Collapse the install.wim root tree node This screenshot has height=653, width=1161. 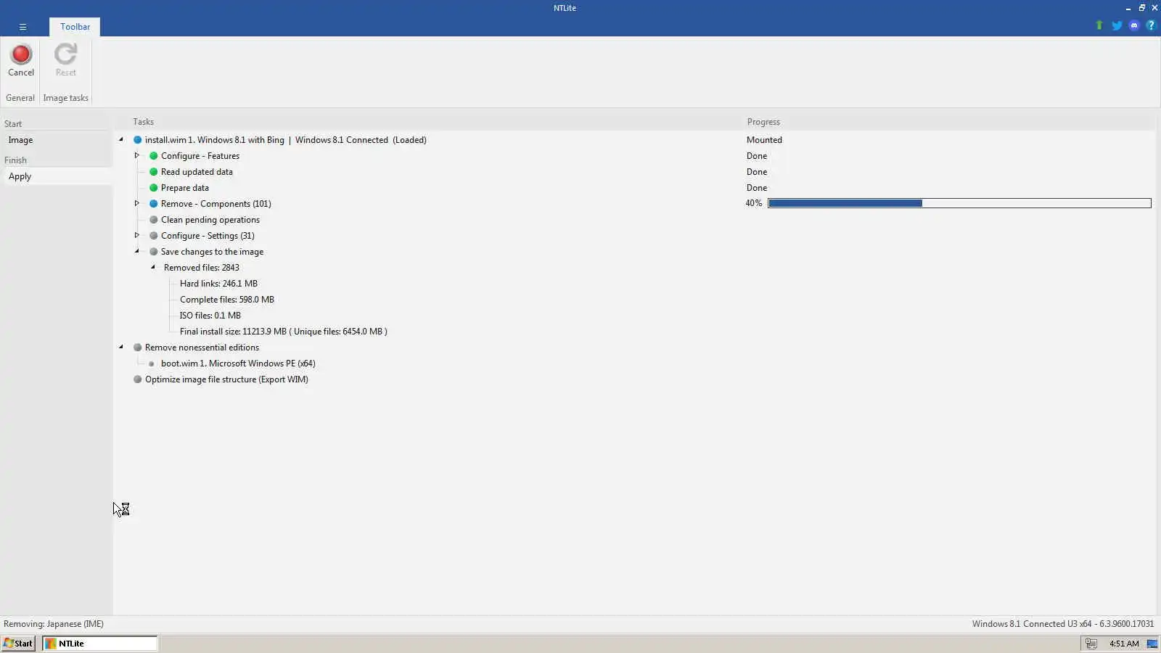coord(121,140)
